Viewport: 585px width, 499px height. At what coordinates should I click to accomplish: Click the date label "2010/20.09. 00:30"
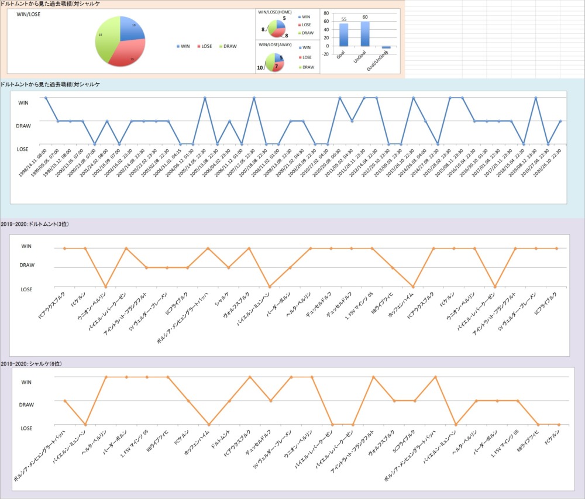(326, 163)
